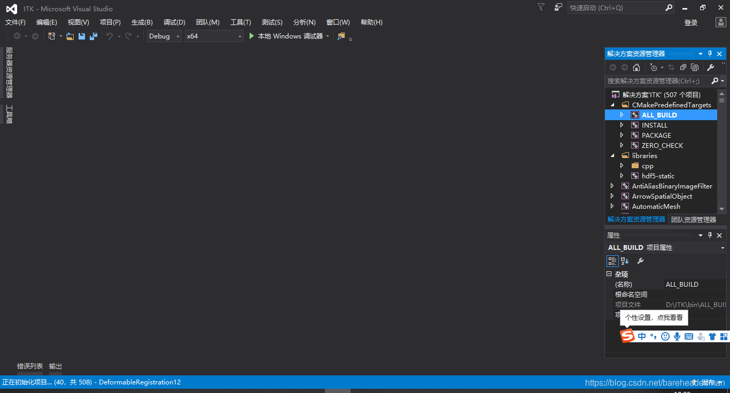Image resolution: width=730 pixels, height=393 pixels.
Task: Click the Solution Explorer scrollbar down arrow
Action: coord(722,209)
